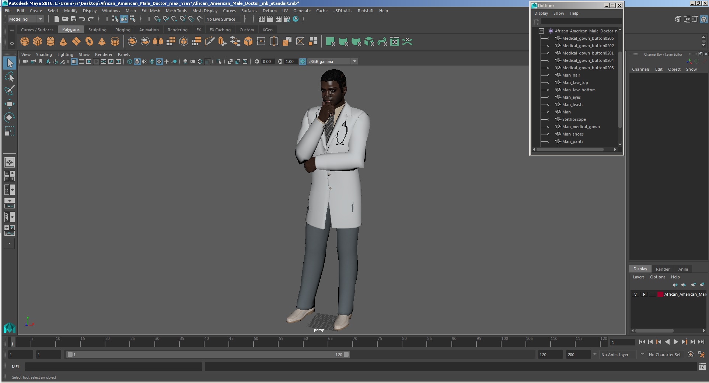Toggle use all lights in viewport

(x=167, y=62)
